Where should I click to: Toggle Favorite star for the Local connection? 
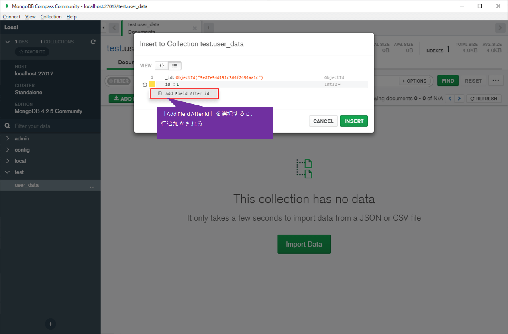(32, 51)
